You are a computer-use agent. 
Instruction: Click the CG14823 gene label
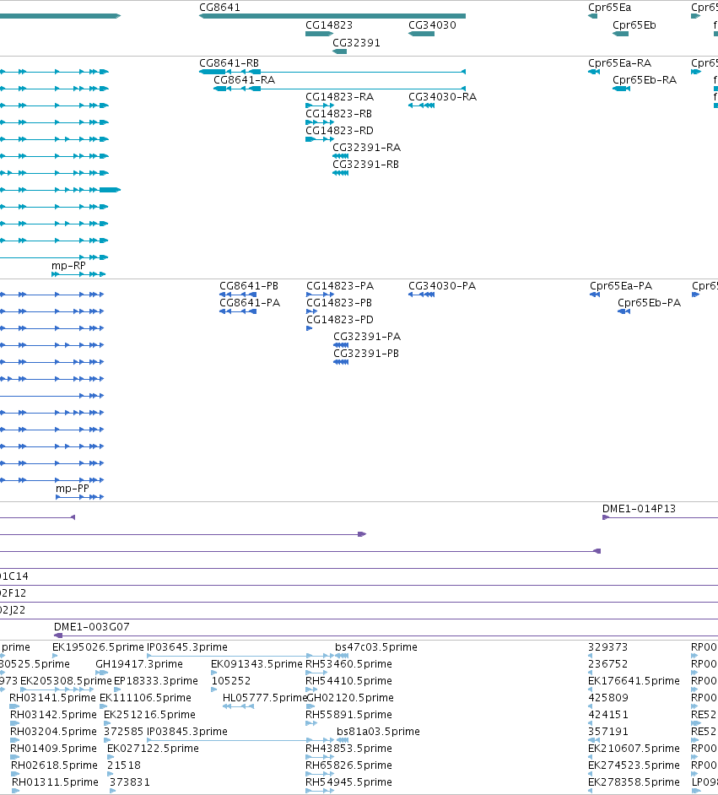click(x=329, y=25)
